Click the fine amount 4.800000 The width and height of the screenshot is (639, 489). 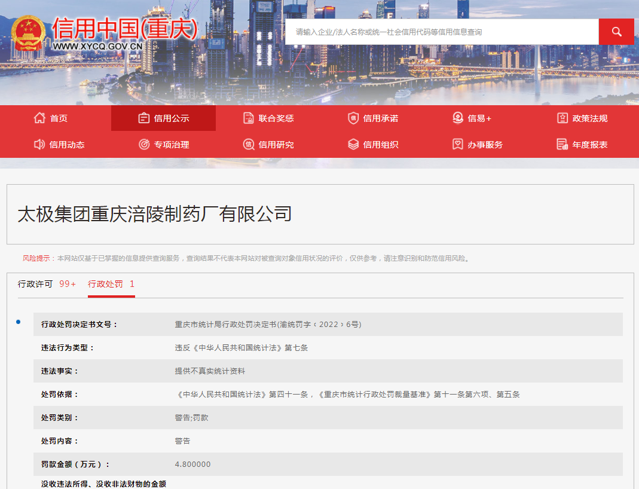[x=192, y=464]
